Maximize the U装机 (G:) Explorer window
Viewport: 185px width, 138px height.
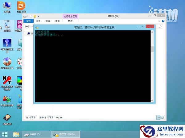click(155, 15)
